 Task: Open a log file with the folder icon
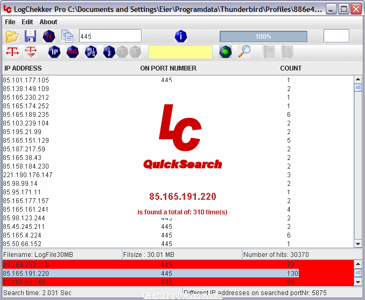[x=12, y=37]
